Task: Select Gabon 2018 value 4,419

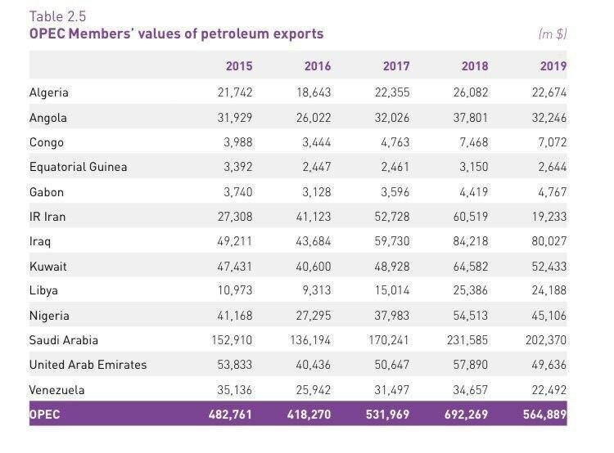Action: pos(474,192)
